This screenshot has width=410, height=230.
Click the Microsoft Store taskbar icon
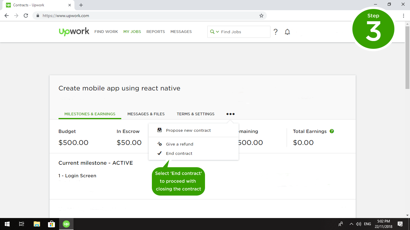(51, 224)
